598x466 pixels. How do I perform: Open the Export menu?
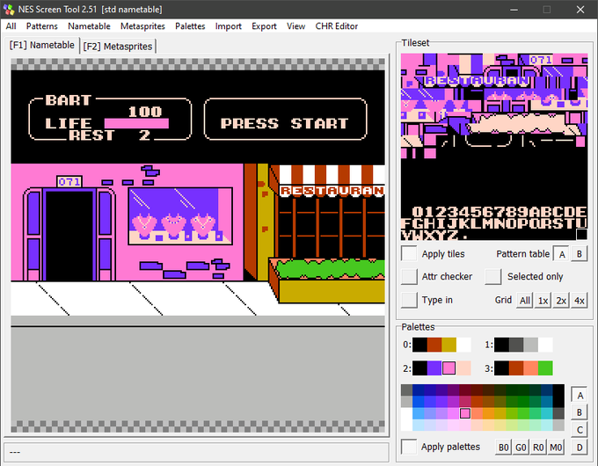[264, 26]
